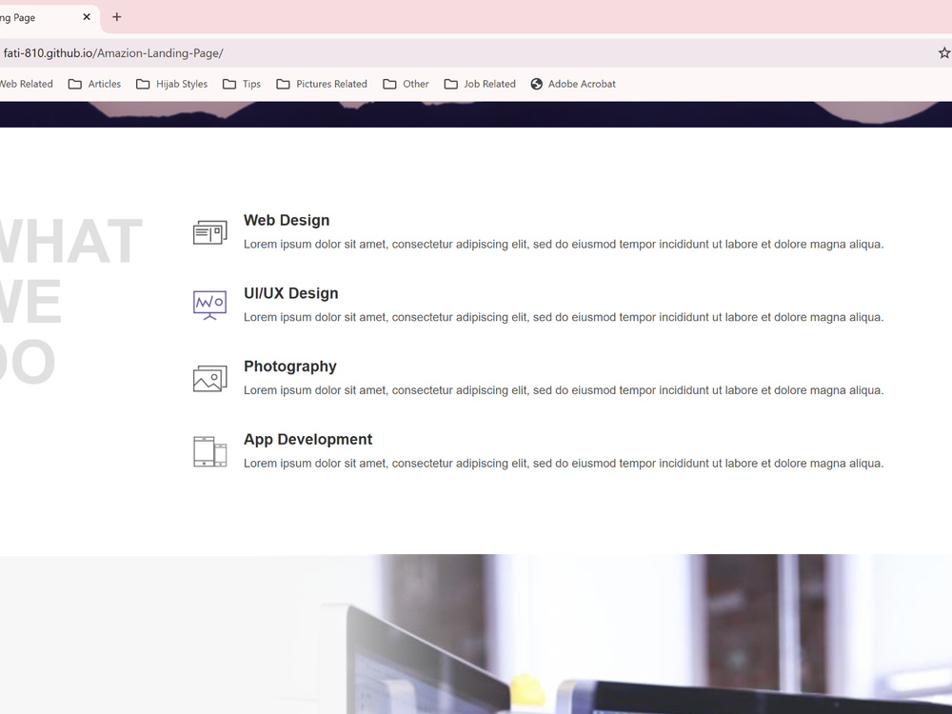The image size is (952, 714).
Task: Click the UI/UX Design presentation board icon
Action: 210,305
